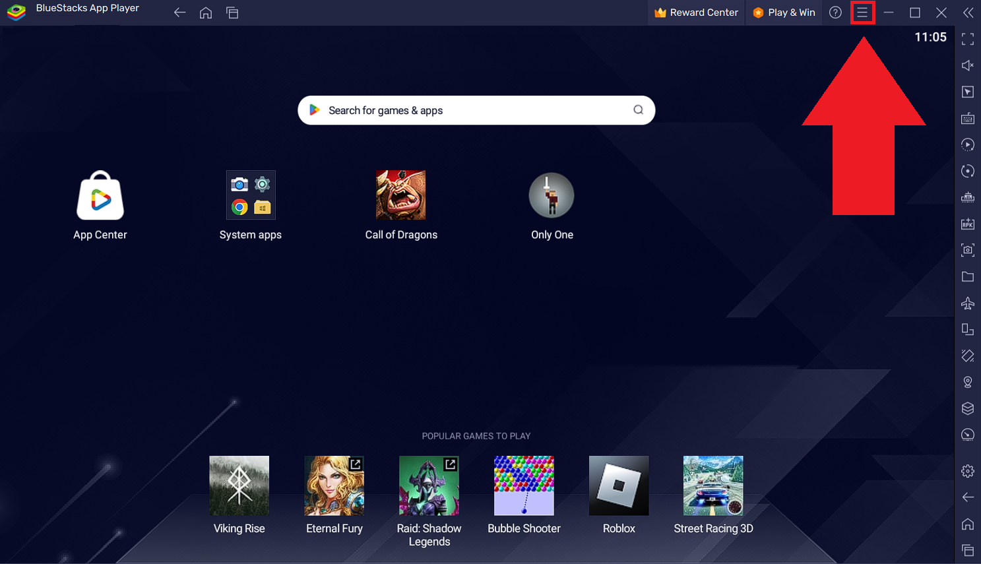Open Play & Win

coord(784,13)
